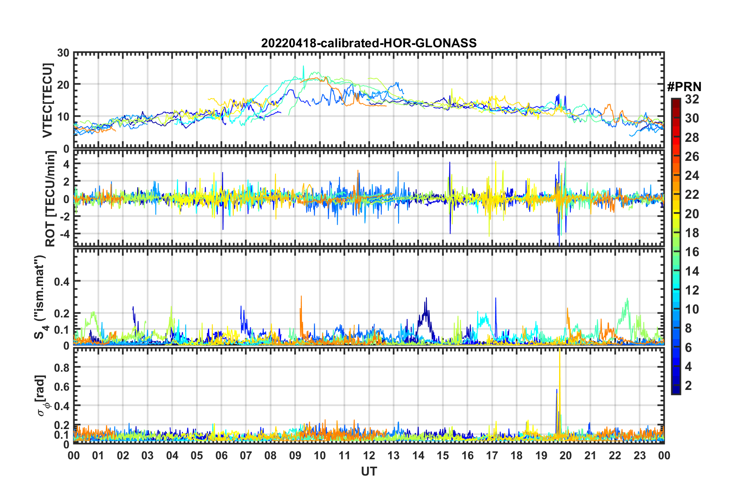The height and width of the screenshot is (493, 738).
Task: Click the plot title 20220418-calibrated-HOR-GLONASS
Action: (369, 43)
